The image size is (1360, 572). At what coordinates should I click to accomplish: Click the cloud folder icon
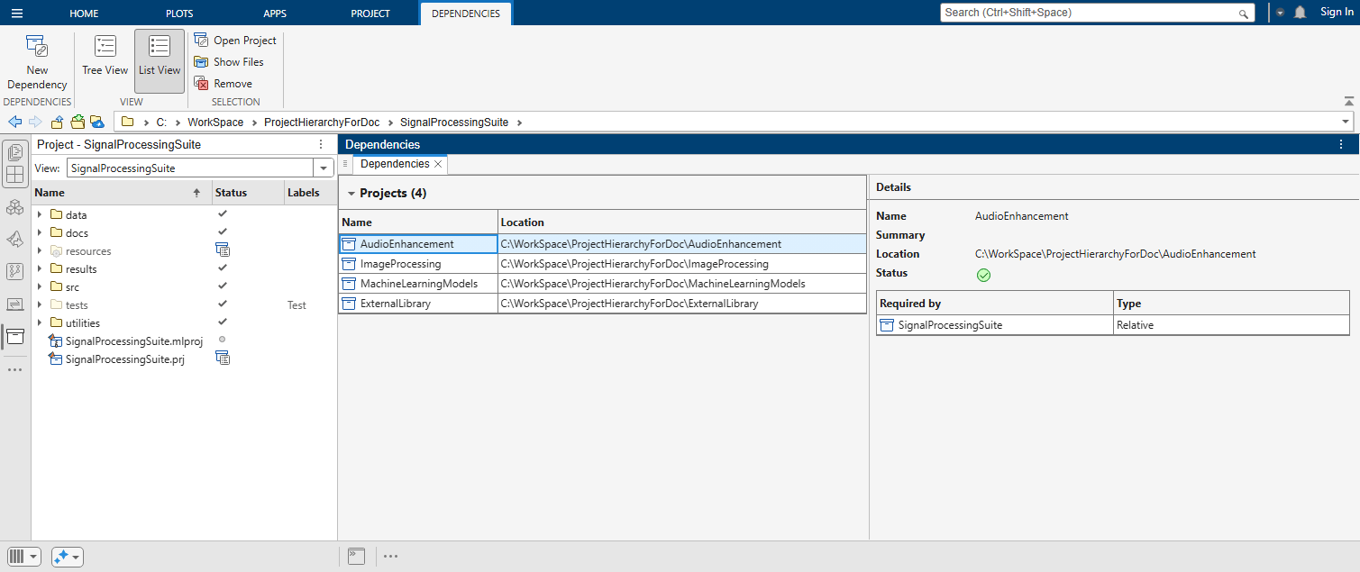(x=97, y=122)
